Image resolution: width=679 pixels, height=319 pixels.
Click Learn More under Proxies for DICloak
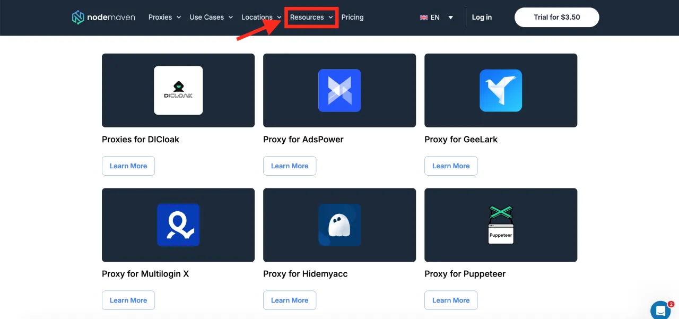(x=128, y=166)
